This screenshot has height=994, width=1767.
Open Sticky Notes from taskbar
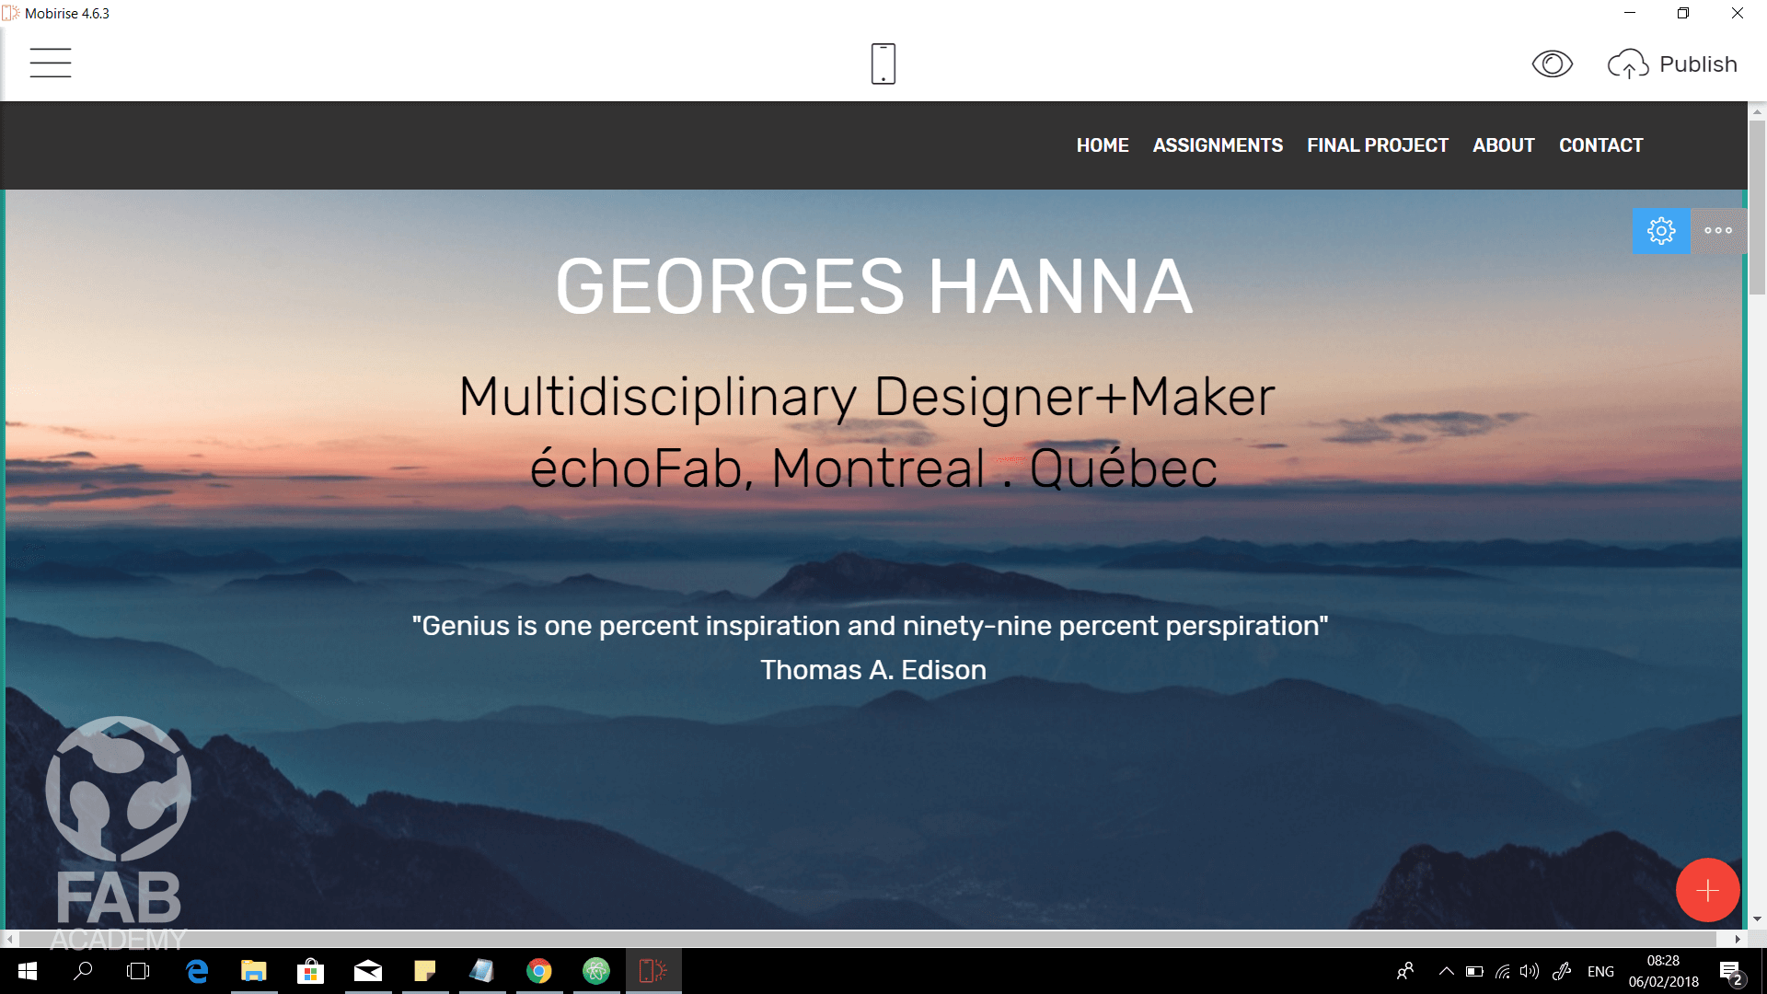coord(425,971)
